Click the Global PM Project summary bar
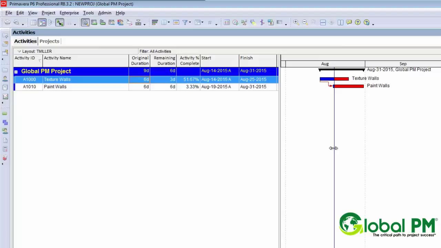This screenshot has width=441, height=248. coord(341,70)
